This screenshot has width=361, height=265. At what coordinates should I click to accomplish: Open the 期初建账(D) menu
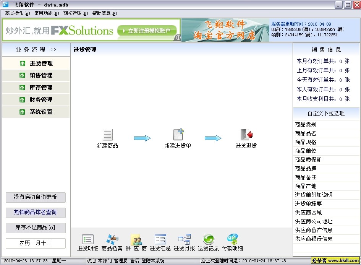click(x=76, y=13)
